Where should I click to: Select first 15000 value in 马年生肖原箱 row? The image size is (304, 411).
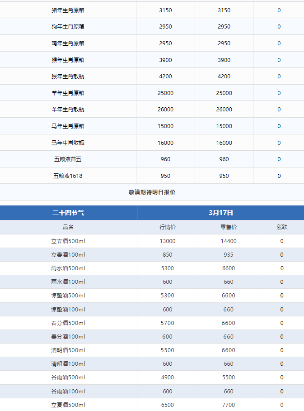[166, 126]
